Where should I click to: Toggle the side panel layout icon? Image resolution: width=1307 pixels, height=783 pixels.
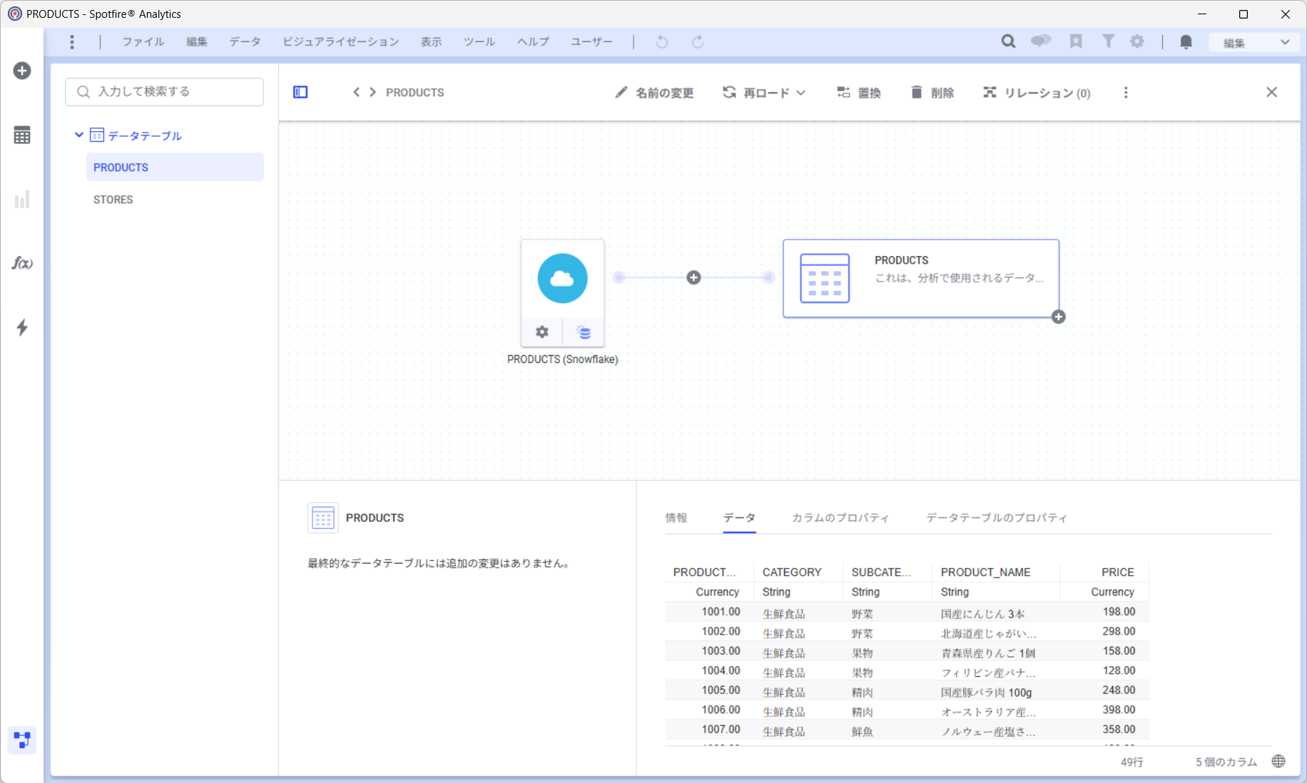[x=300, y=92]
